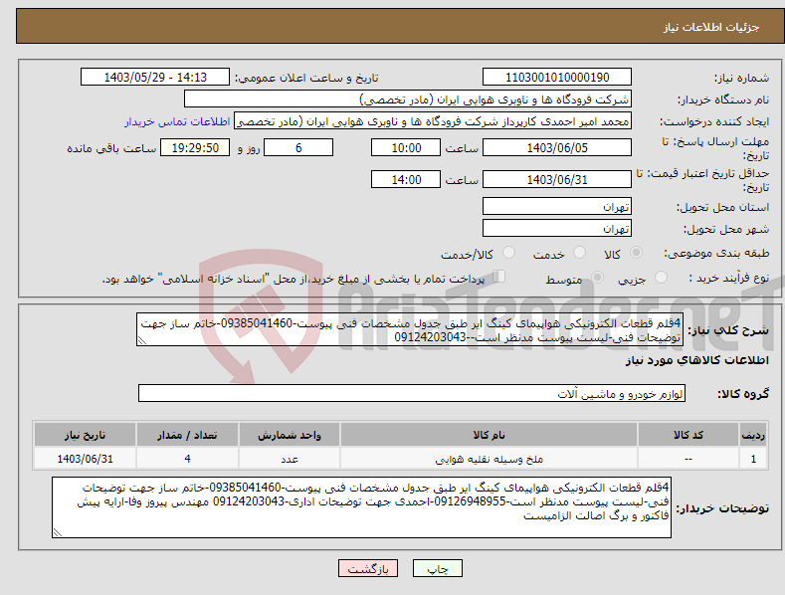The width and height of the screenshot is (785, 595).
Task: Click the price validity date 1403/06/31 field
Action: coord(557,179)
